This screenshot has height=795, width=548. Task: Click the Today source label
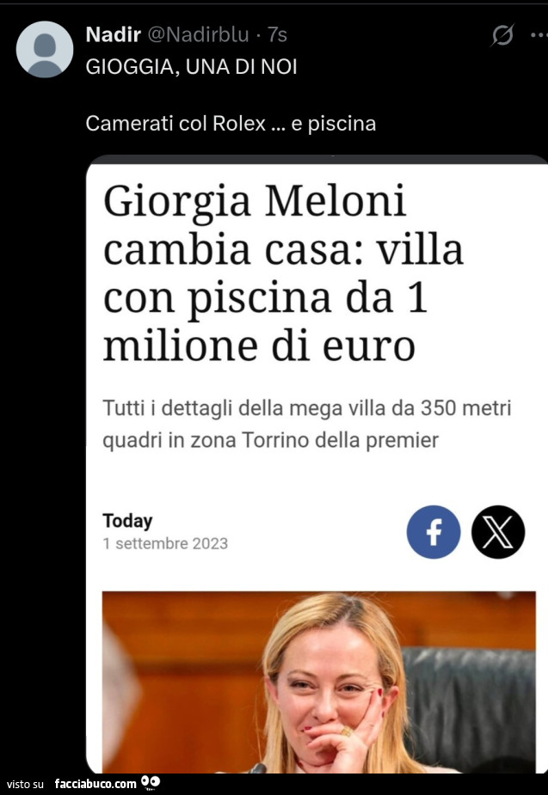(x=127, y=521)
